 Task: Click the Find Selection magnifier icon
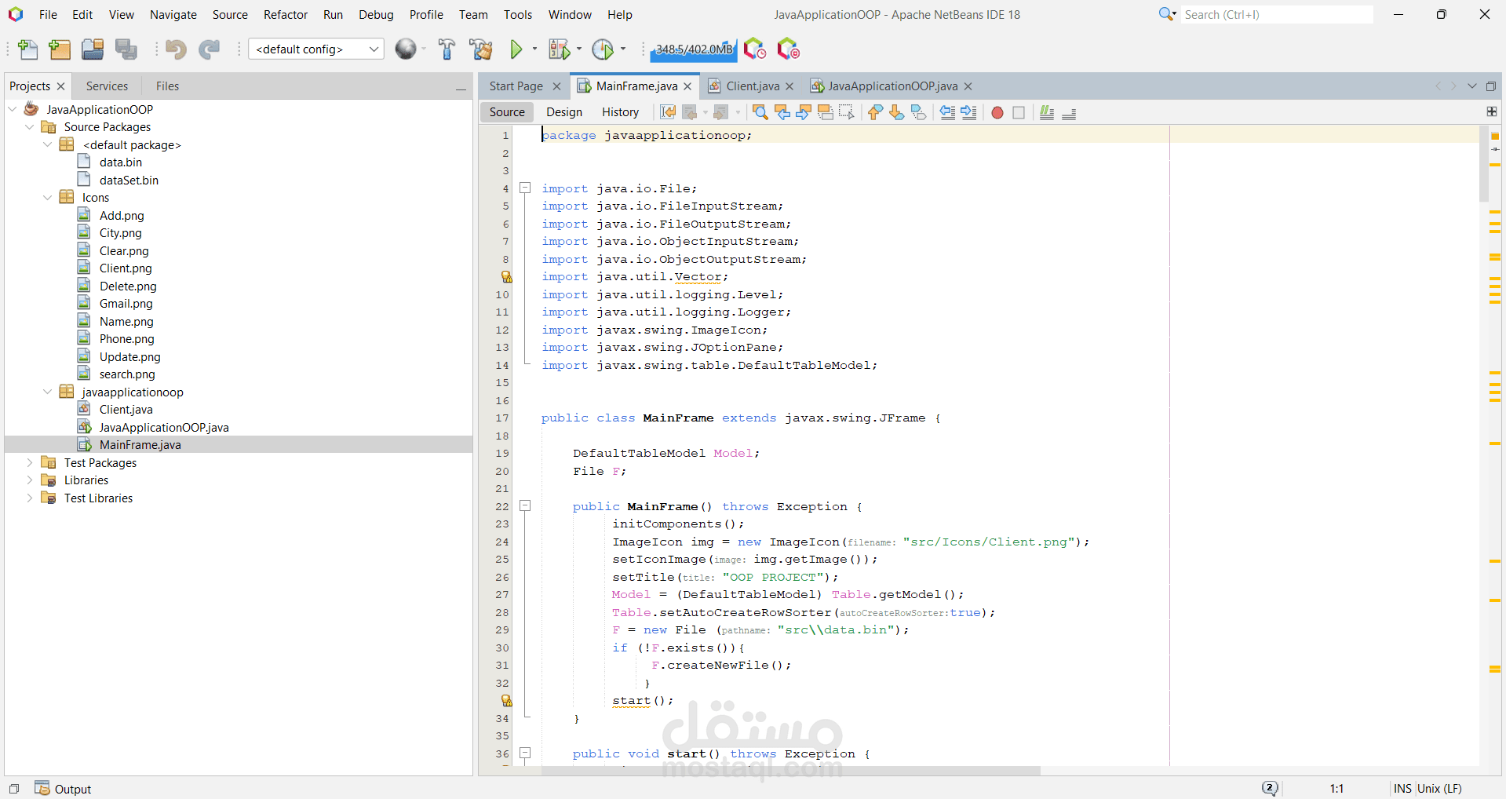click(760, 112)
